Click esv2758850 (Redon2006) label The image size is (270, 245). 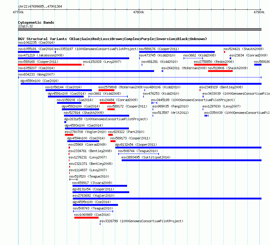[214, 62]
